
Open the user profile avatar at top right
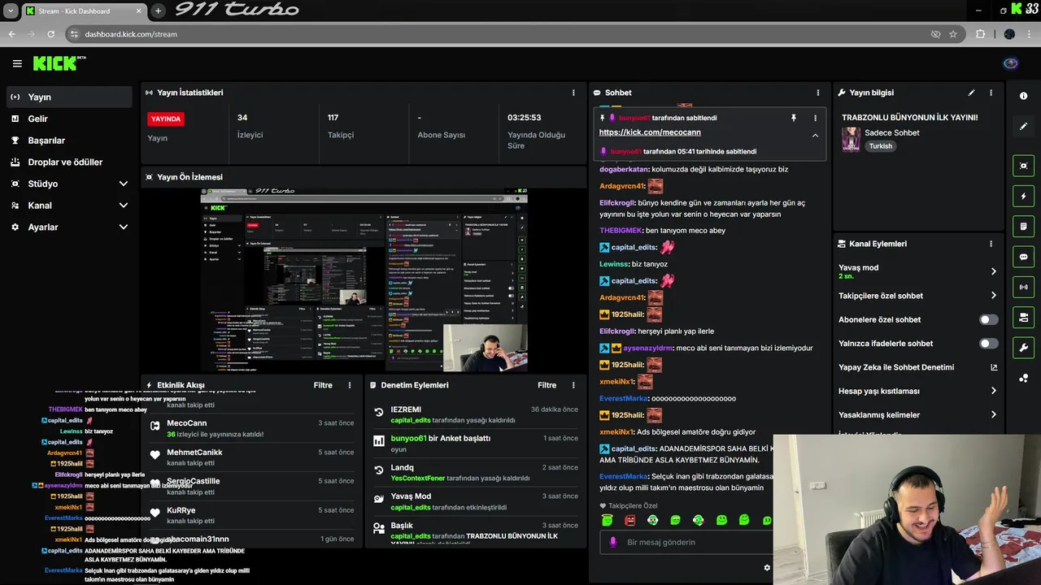click(1011, 63)
